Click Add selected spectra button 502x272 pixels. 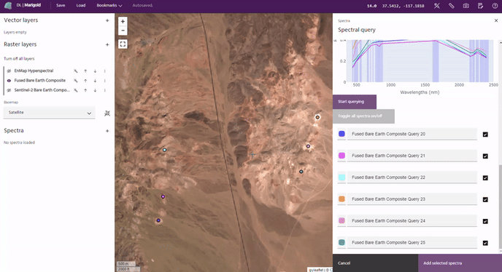tap(460, 263)
